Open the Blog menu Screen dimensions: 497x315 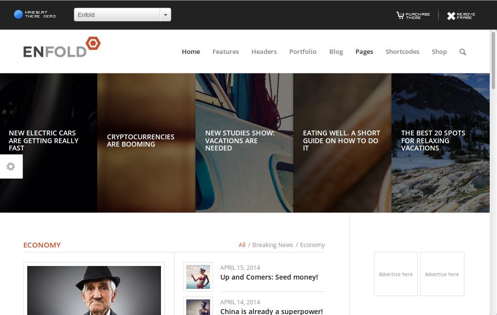336,51
